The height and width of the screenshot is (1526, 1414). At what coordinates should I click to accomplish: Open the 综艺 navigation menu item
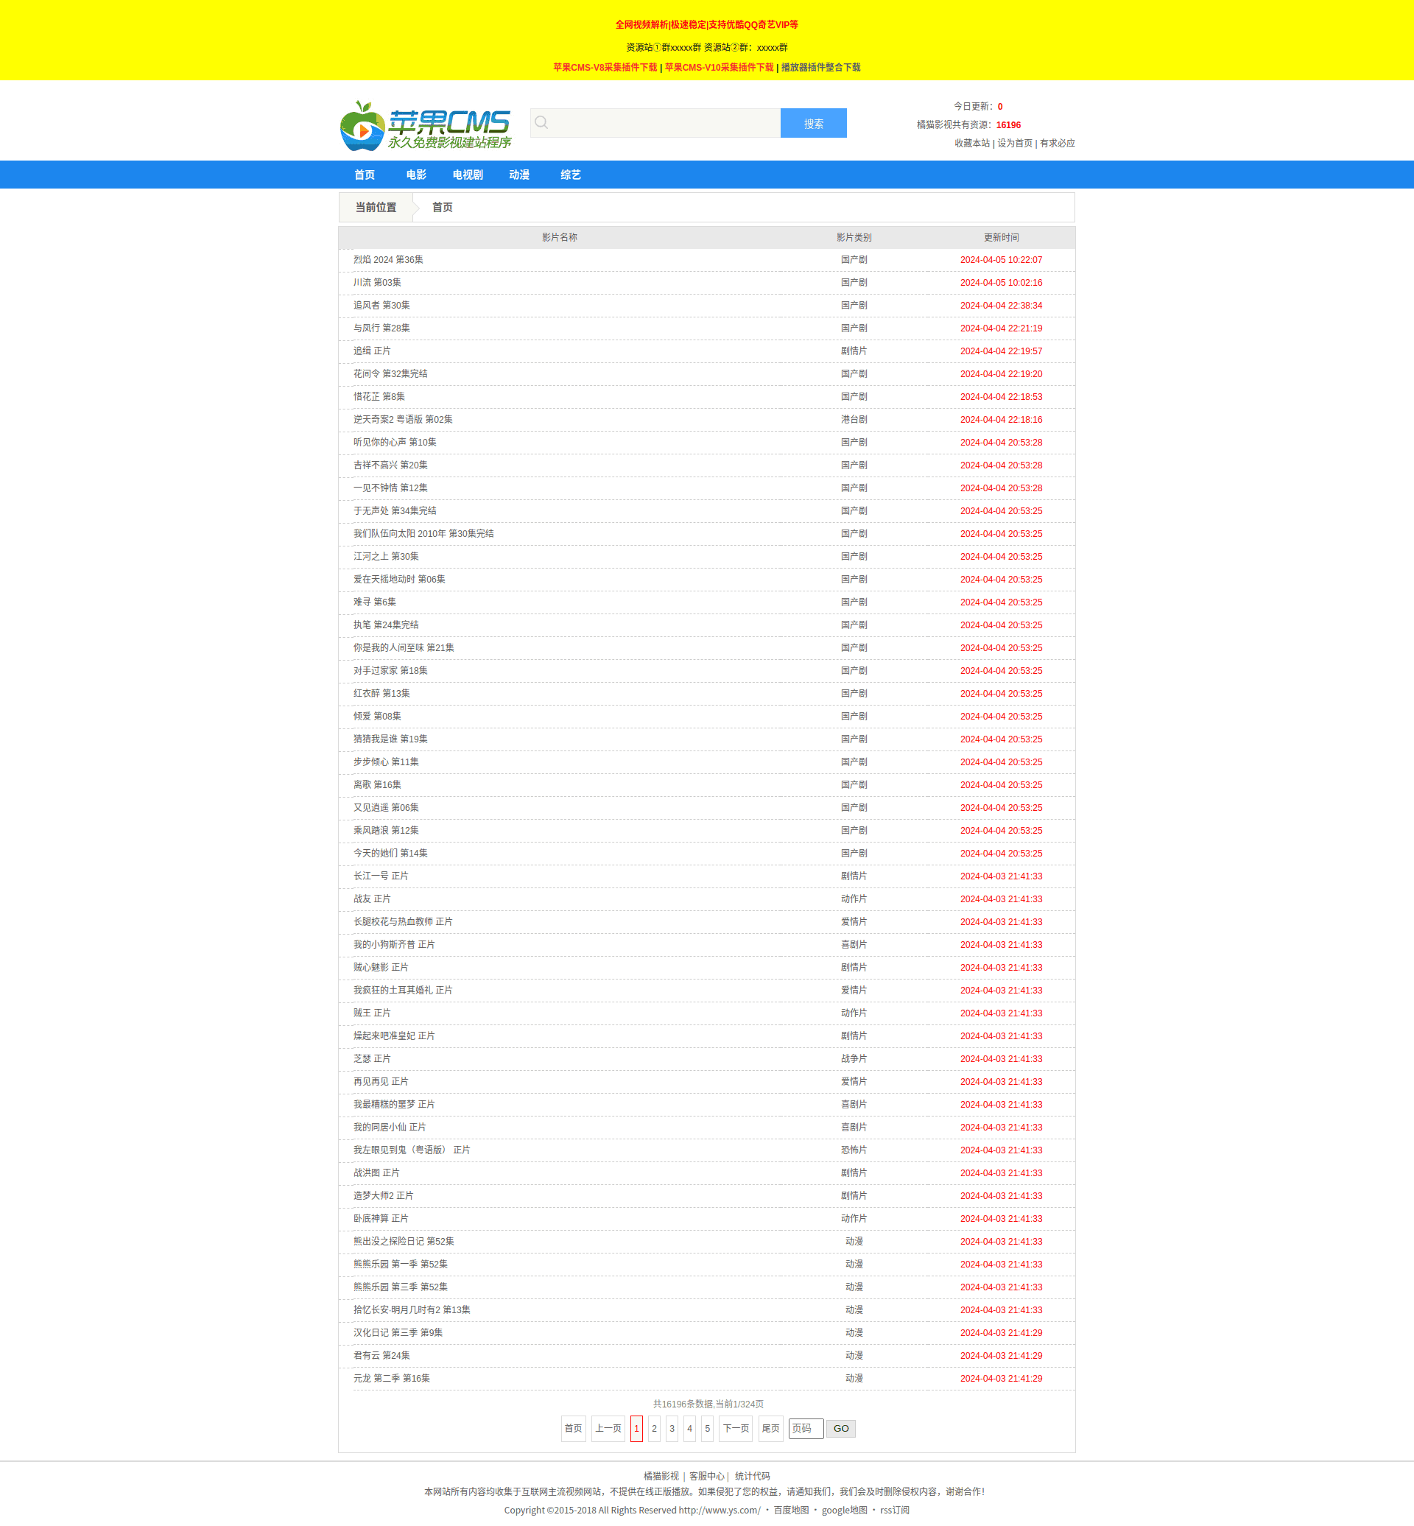click(571, 175)
